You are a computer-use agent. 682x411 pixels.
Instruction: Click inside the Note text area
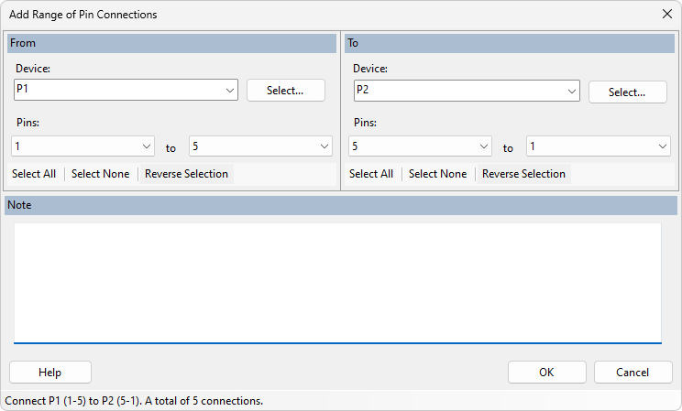337,282
